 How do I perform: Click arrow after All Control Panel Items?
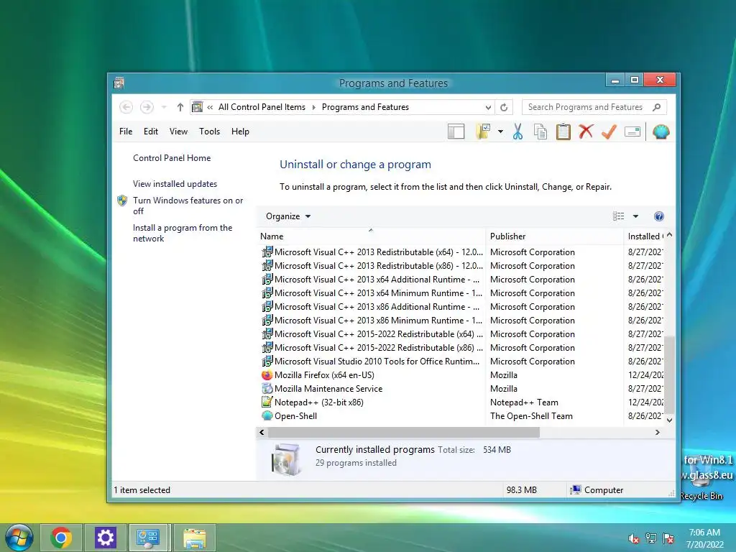(313, 107)
